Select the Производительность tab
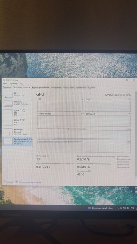 (21, 87)
